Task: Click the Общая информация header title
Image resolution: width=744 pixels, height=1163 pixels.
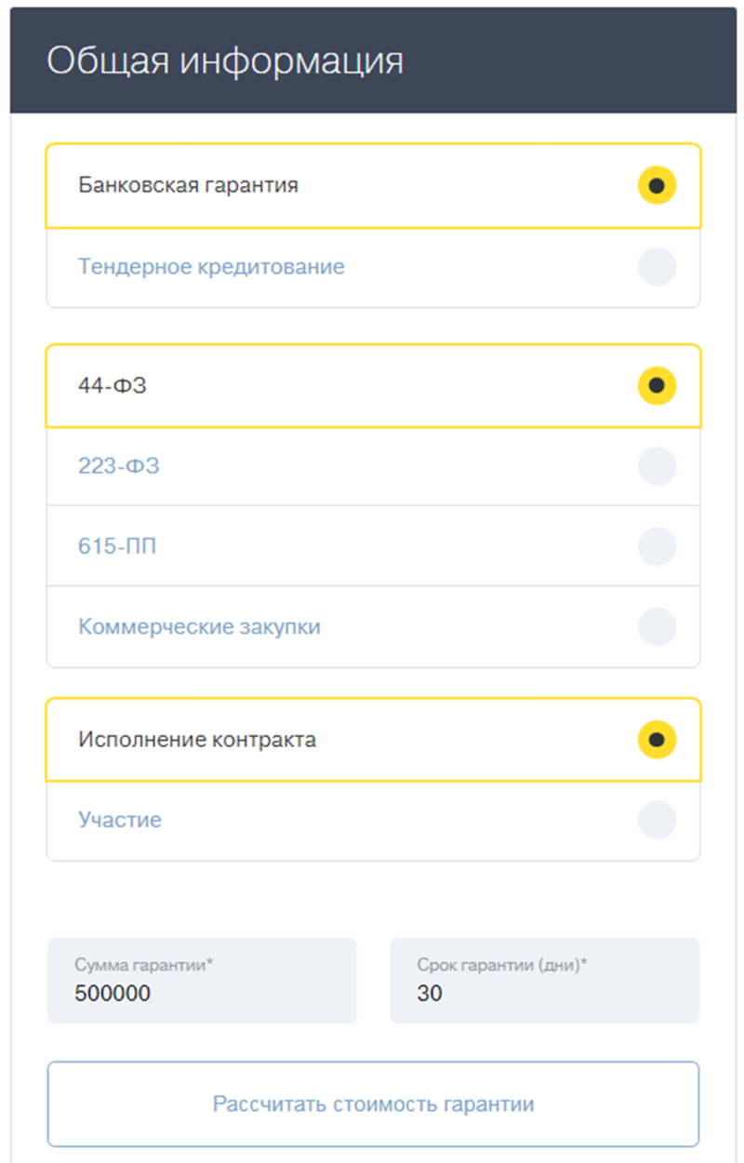Action: tap(225, 60)
